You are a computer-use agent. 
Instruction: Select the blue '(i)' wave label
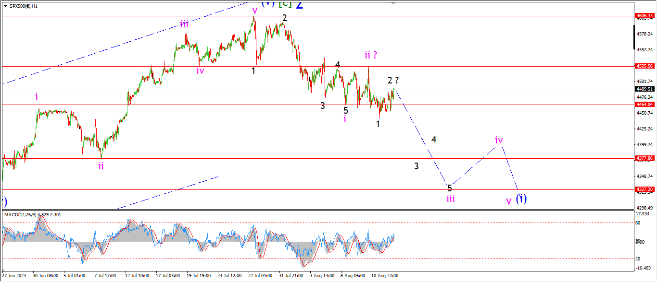tap(521, 198)
